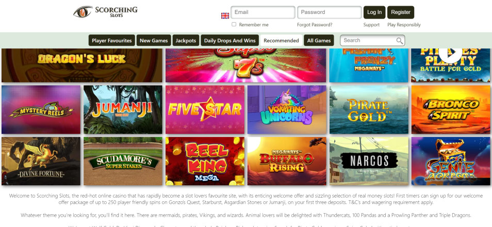Screen dimensions: 492x227
Task: Click the Log In button
Action: 374,12
